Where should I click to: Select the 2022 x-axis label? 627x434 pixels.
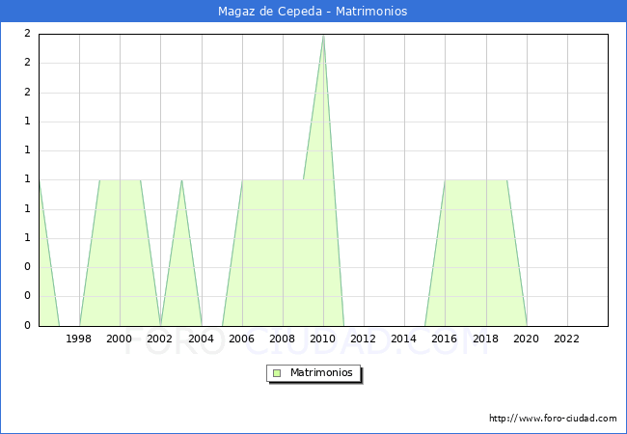click(x=567, y=339)
